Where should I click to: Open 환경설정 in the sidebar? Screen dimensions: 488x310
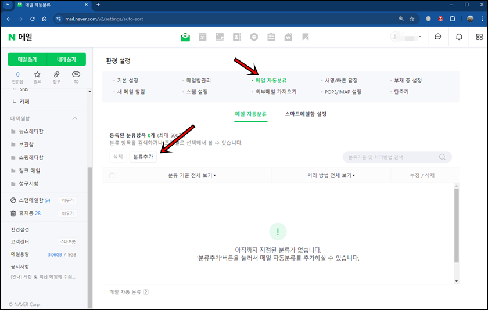pyautogui.click(x=20, y=229)
